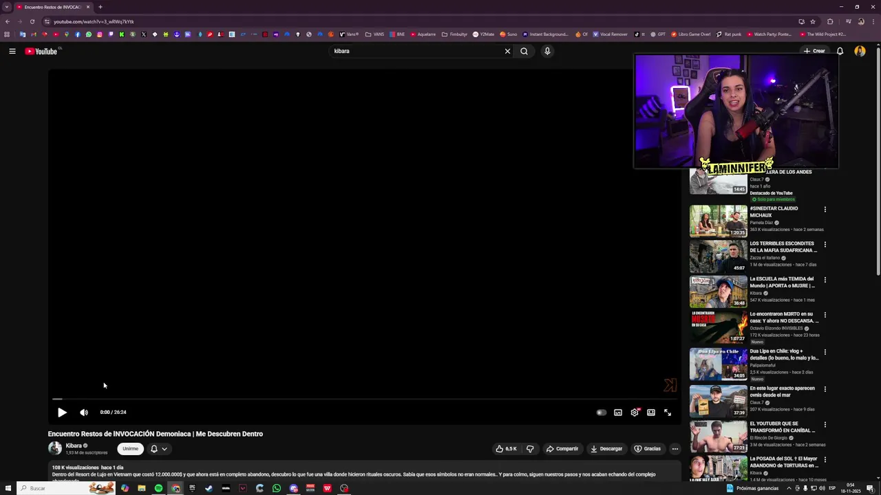Image resolution: width=881 pixels, height=495 pixels.
Task: Go back in browser history
Action: tap(7, 21)
